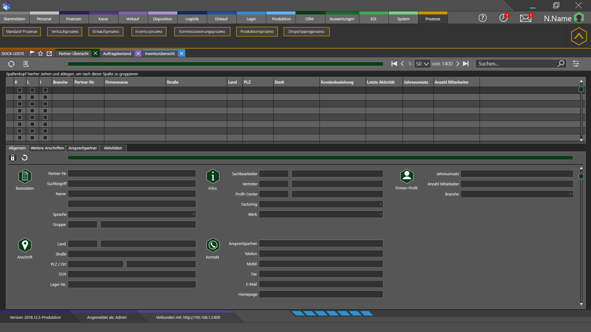591x332 pixels.
Task: Open the filter settings sliders icon
Action: (576, 64)
